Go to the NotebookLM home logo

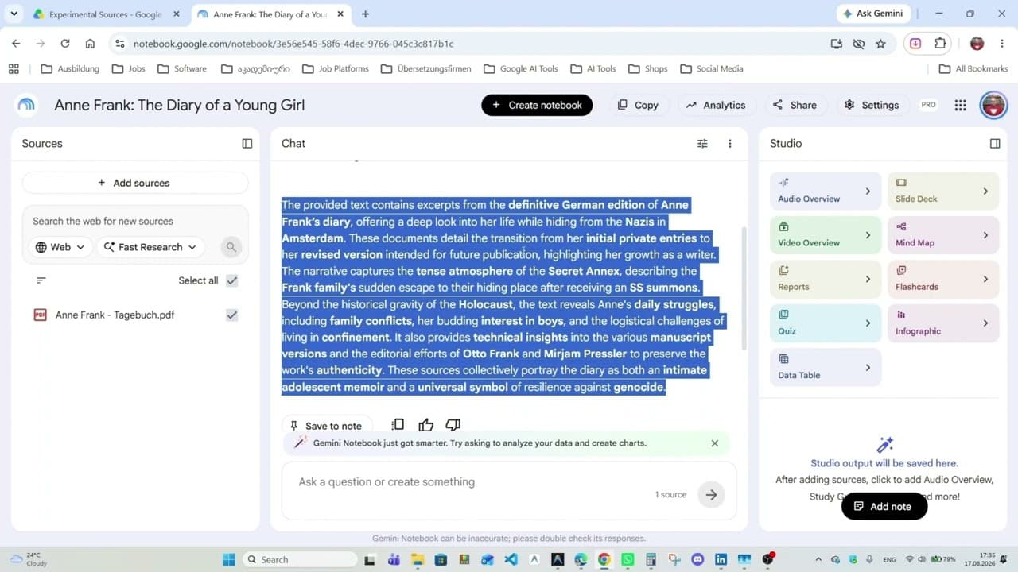click(26, 105)
